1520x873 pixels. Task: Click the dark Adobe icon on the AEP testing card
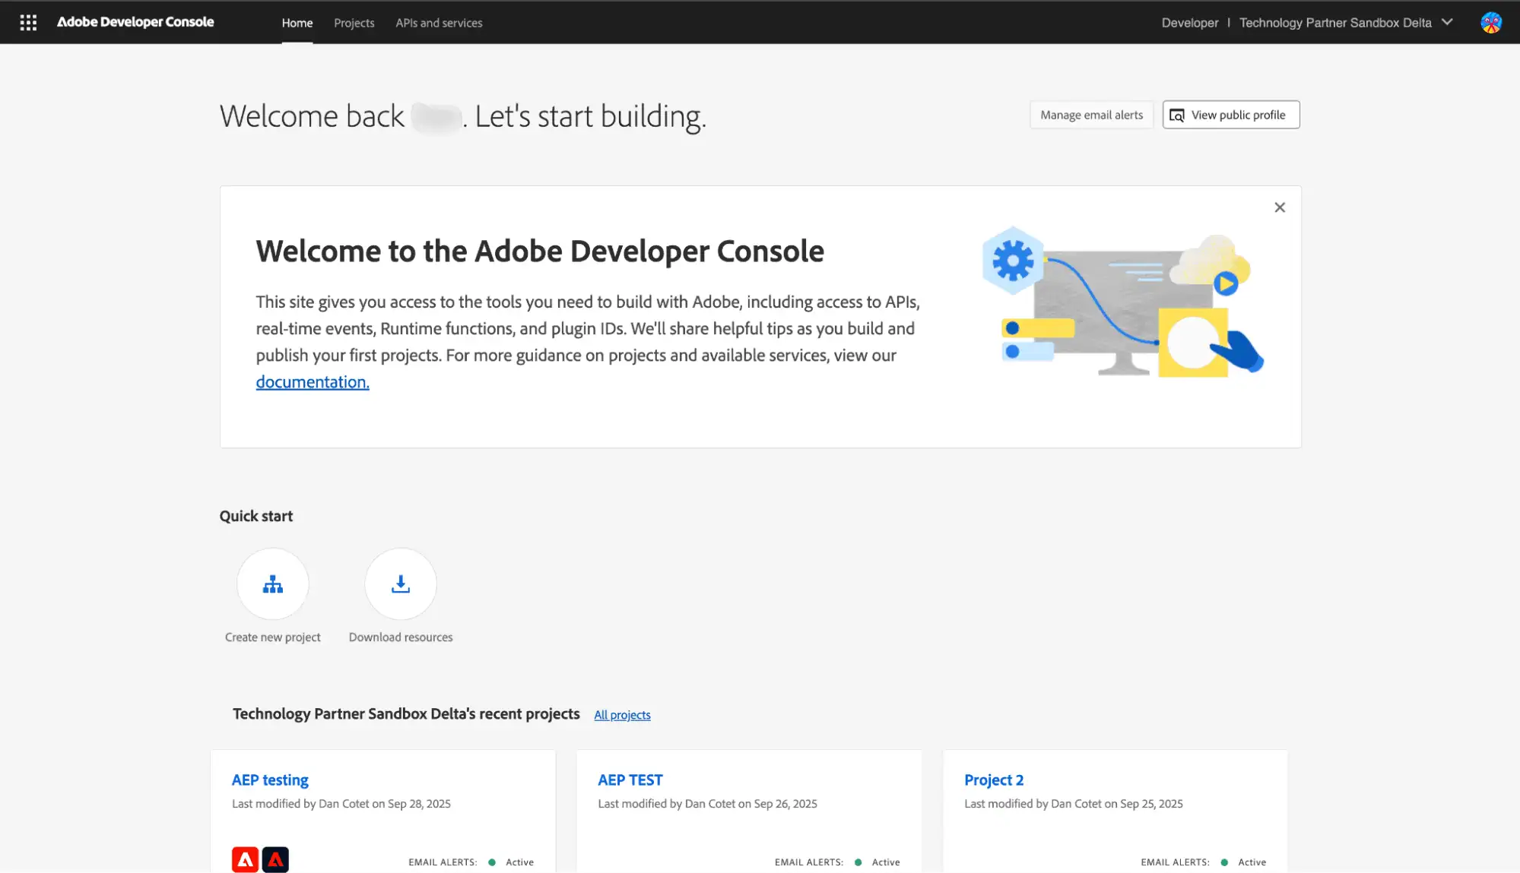point(274,859)
